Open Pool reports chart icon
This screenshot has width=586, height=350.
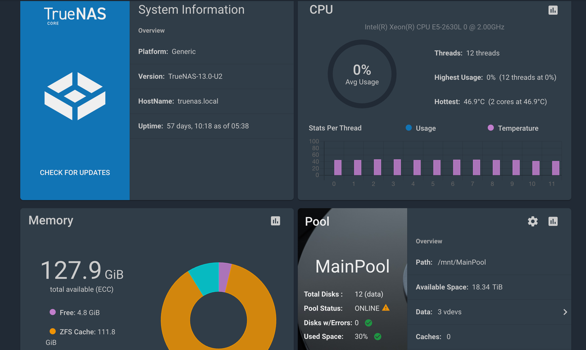(553, 221)
